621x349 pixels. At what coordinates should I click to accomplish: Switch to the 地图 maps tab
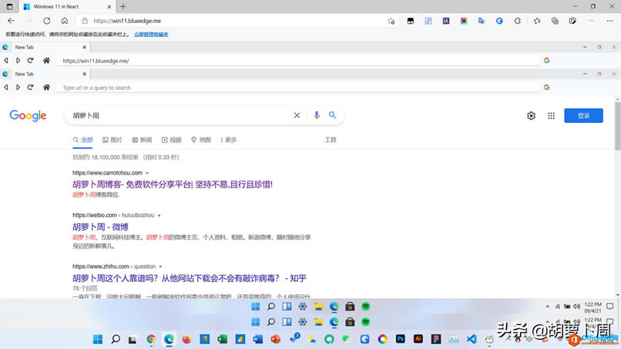coord(201,140)
